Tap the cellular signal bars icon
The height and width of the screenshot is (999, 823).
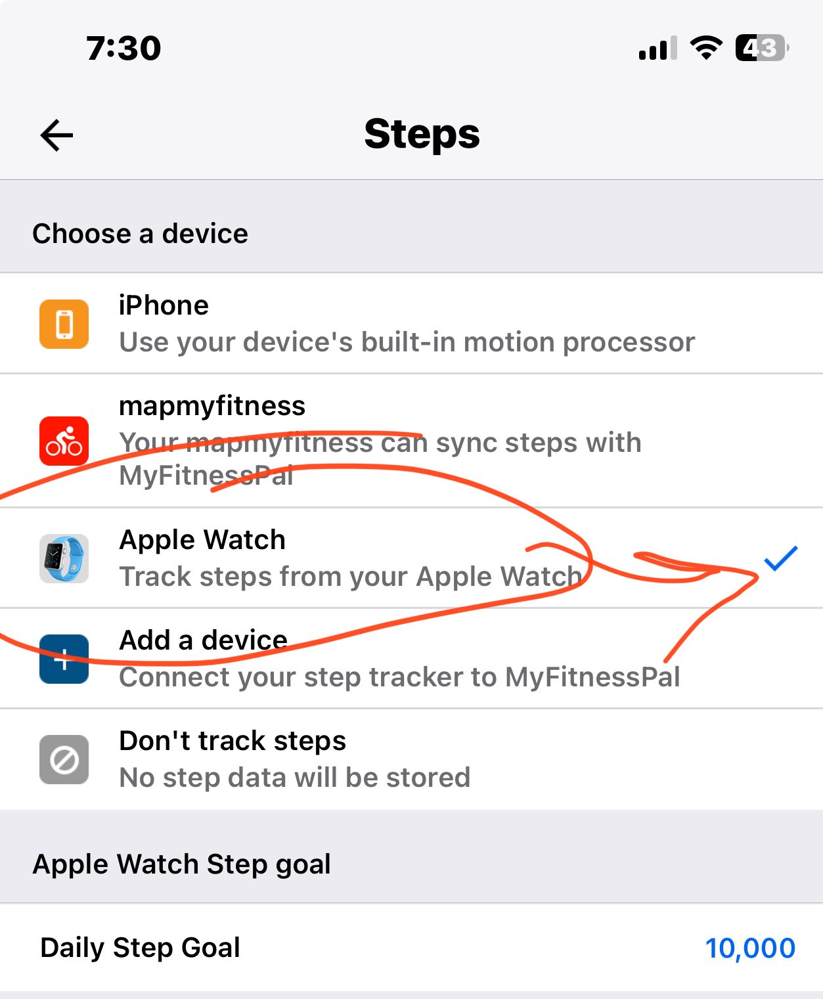click(x=657, y=49)
